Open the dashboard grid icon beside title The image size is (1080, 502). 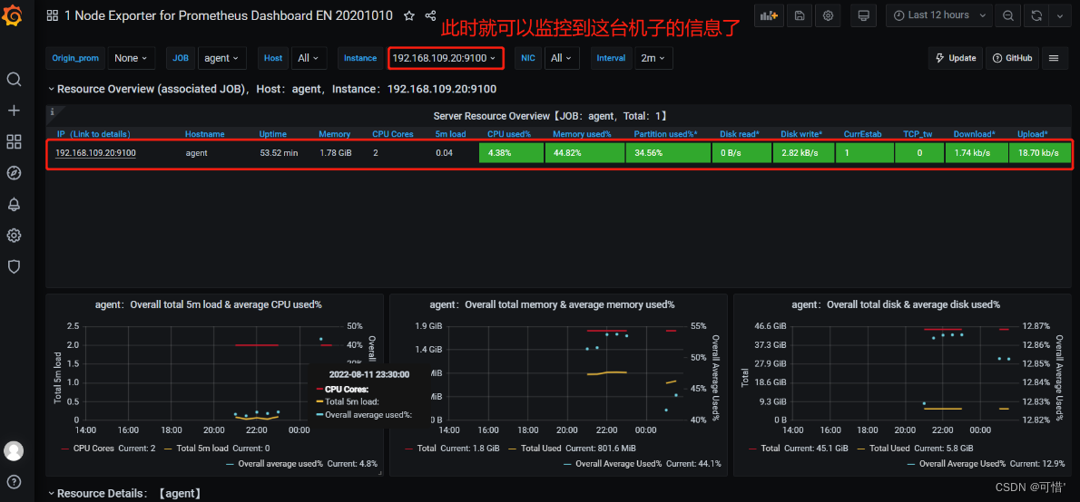[x=53, y=15]
